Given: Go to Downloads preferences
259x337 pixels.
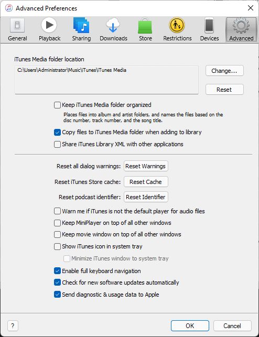Looking at the screenshot, I should coord(113,30).
